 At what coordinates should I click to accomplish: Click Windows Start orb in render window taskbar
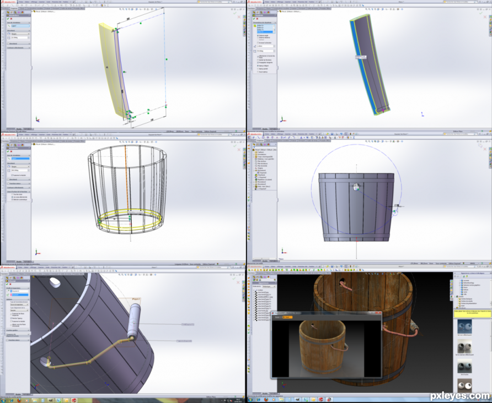250,400
